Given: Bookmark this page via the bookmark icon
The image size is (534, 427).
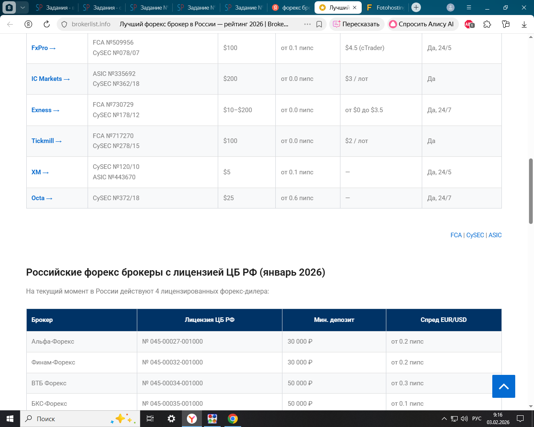Looking at the screenshot, I should click(x=319, y=24).
